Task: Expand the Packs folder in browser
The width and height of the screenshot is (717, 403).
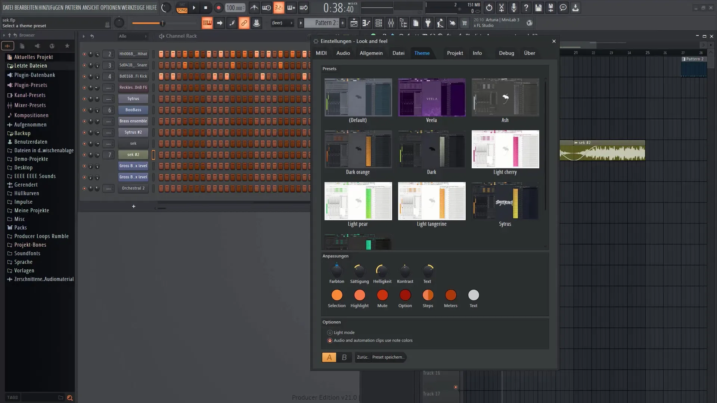Action: coord(21,227)
